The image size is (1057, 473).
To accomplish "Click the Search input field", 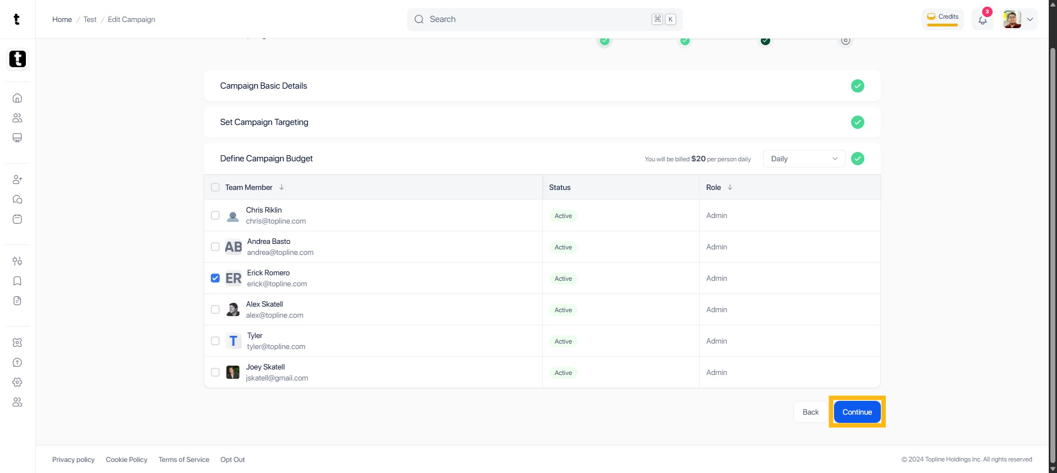I will (x=544, y=19).
